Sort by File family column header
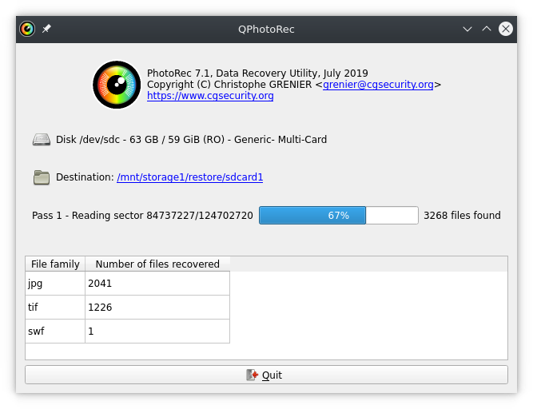533x409 pixels. tap(55, 264)
